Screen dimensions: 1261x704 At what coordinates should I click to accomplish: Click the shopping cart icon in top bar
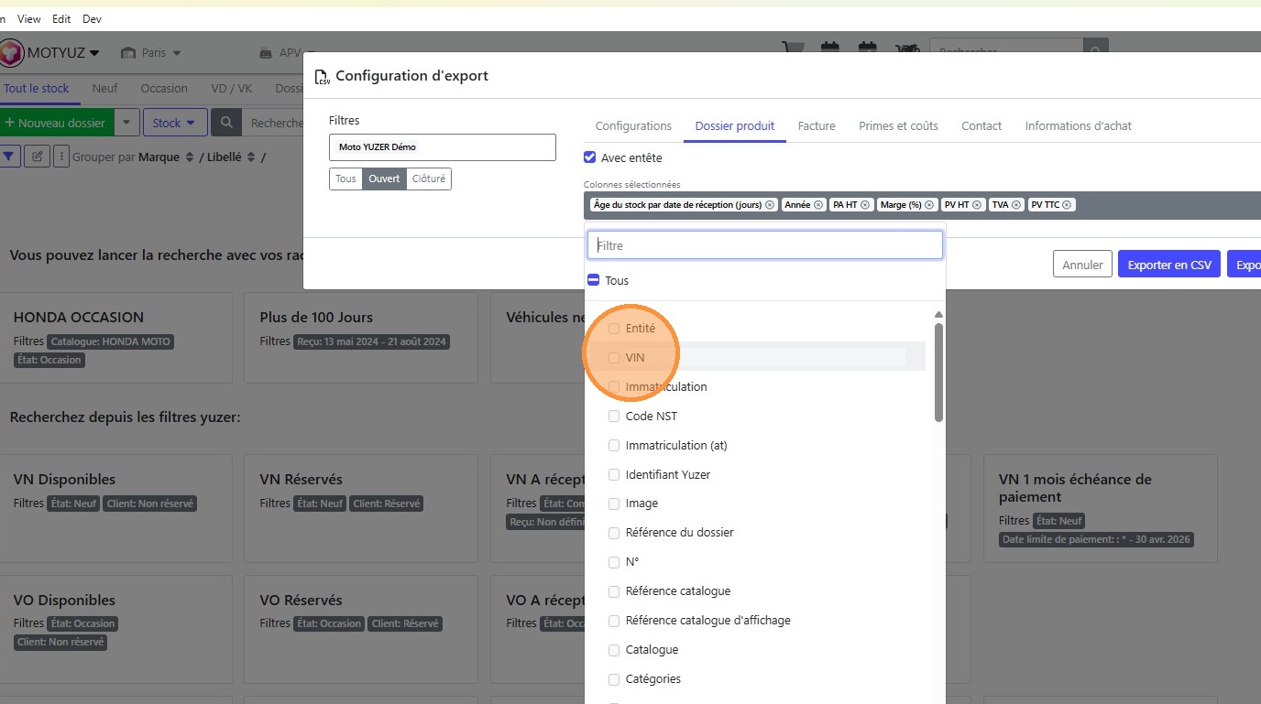[x=792, y=48]
